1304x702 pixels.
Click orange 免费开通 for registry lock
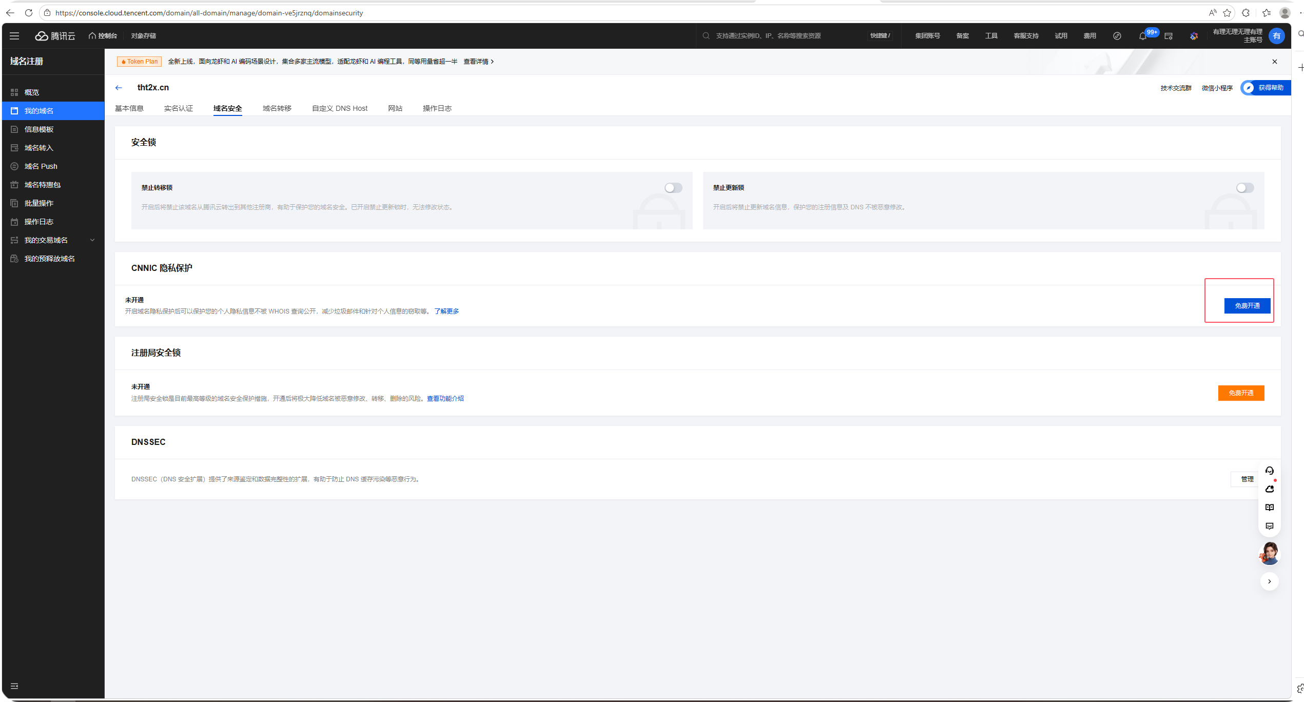click(1240, 393)
